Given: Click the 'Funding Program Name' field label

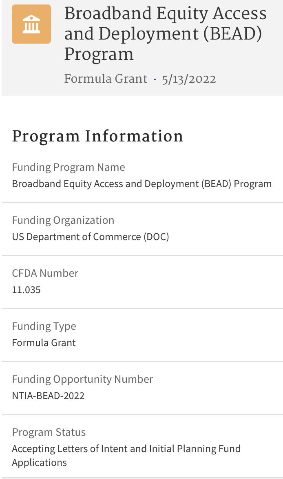Looking at the screenshot, I should pos(69,167).
